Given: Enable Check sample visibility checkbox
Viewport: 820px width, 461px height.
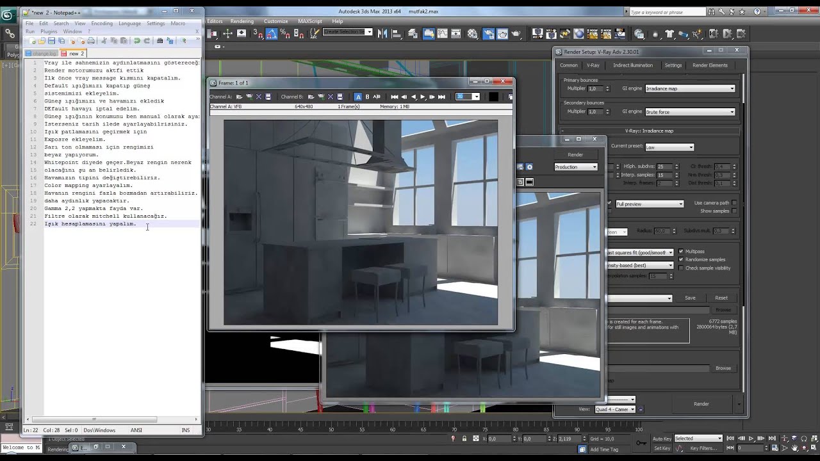Looking at the screenshot, I should (681, 268).
